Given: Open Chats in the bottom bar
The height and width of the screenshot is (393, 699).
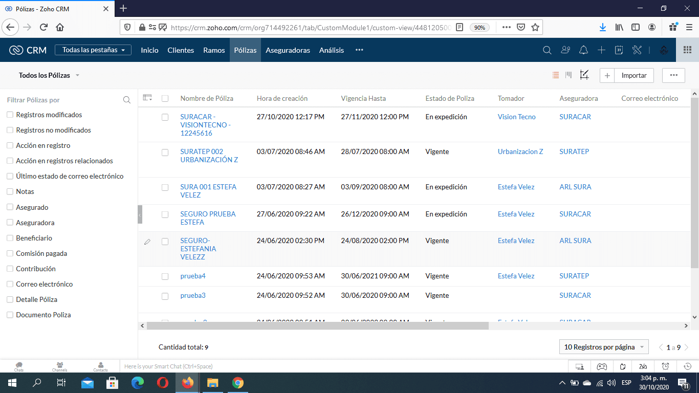Looking at the screenshot, I should (x=19, y=366).
